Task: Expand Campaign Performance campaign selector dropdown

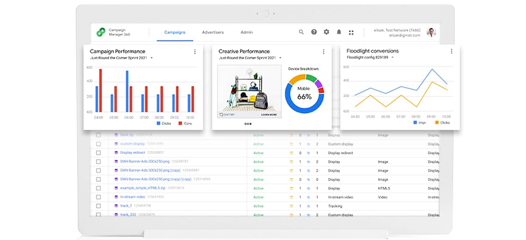Action: [152, 58]
